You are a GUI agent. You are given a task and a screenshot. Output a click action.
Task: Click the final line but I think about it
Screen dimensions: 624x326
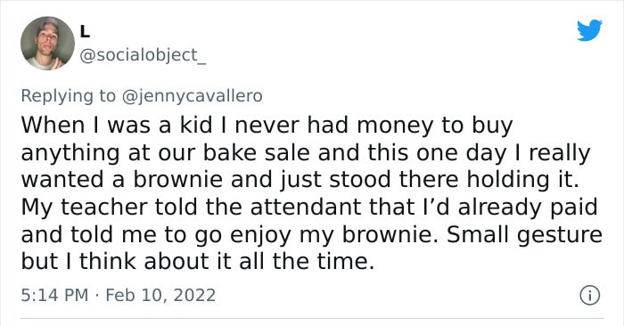(x=198, y=262)
